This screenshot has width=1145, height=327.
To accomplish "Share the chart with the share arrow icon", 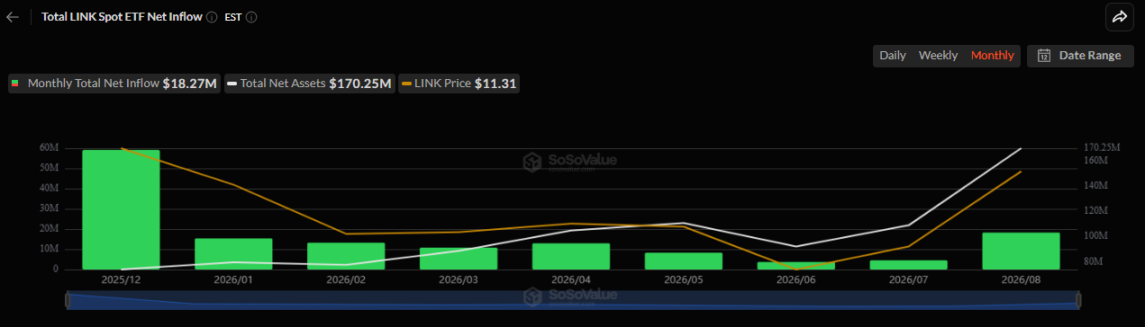I will [x=1119, y=16].
